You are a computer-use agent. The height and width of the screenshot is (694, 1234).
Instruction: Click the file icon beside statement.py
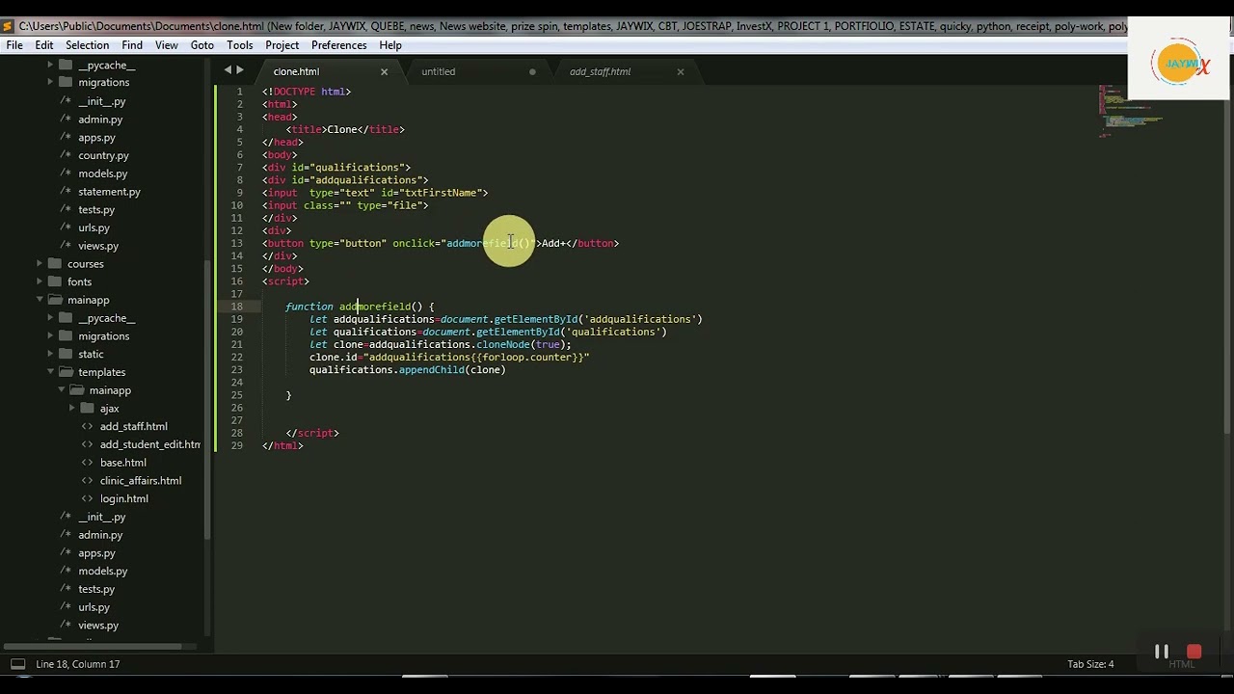coord(66,192)
